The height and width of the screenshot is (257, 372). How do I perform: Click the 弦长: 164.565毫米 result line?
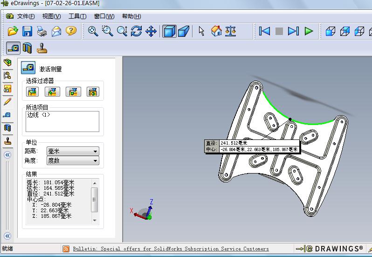(x=50, y=188)
